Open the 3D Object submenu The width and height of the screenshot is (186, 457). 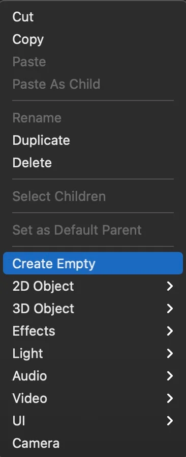point(93,309)
